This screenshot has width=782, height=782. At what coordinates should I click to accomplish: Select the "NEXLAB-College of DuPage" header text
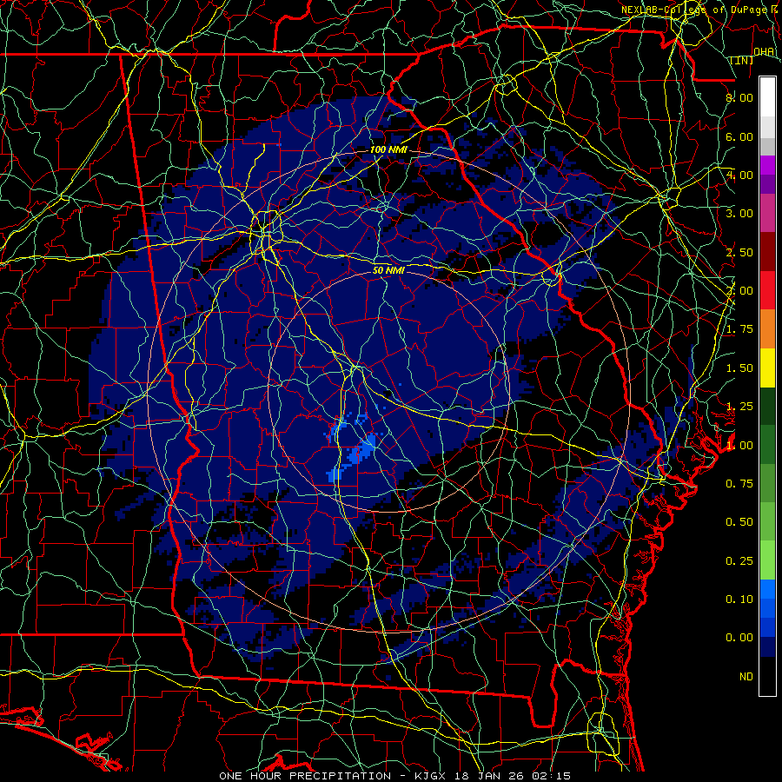696,10
